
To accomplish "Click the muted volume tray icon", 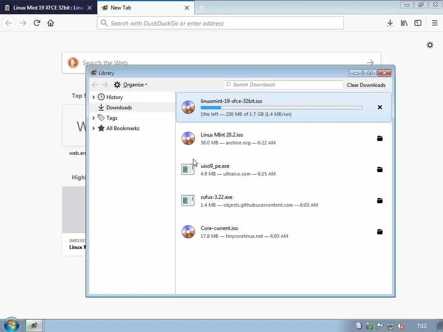I will (x=400, y=326).
